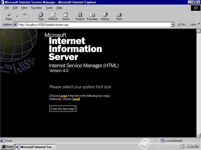
Task: Expand the Links toolbar chevron
Action: click(199, 24)
